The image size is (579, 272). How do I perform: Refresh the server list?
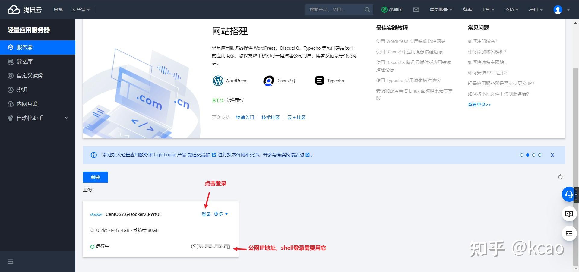coord(560,177)
